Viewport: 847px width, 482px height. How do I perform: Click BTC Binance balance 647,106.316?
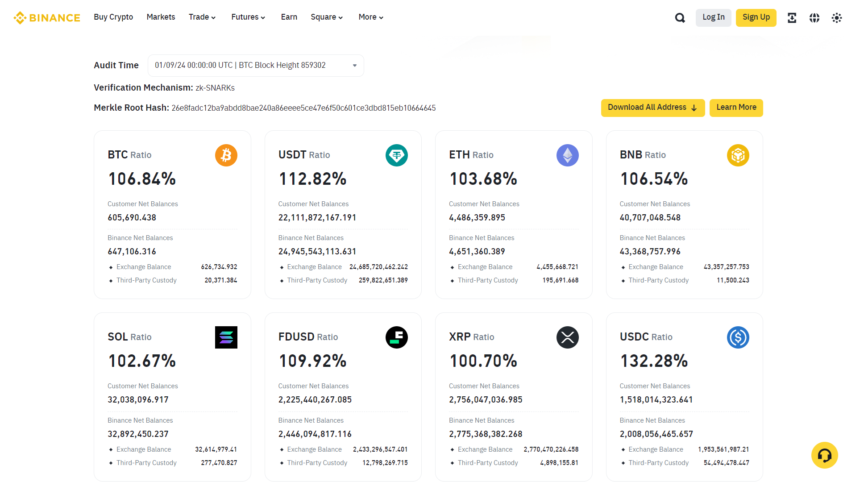[x=132, y=252]
